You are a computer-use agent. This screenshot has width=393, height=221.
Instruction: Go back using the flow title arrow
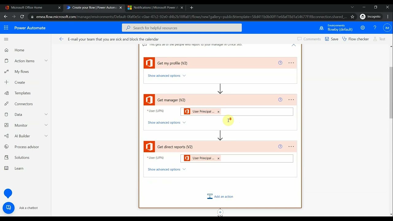click(x=61, y=39)
